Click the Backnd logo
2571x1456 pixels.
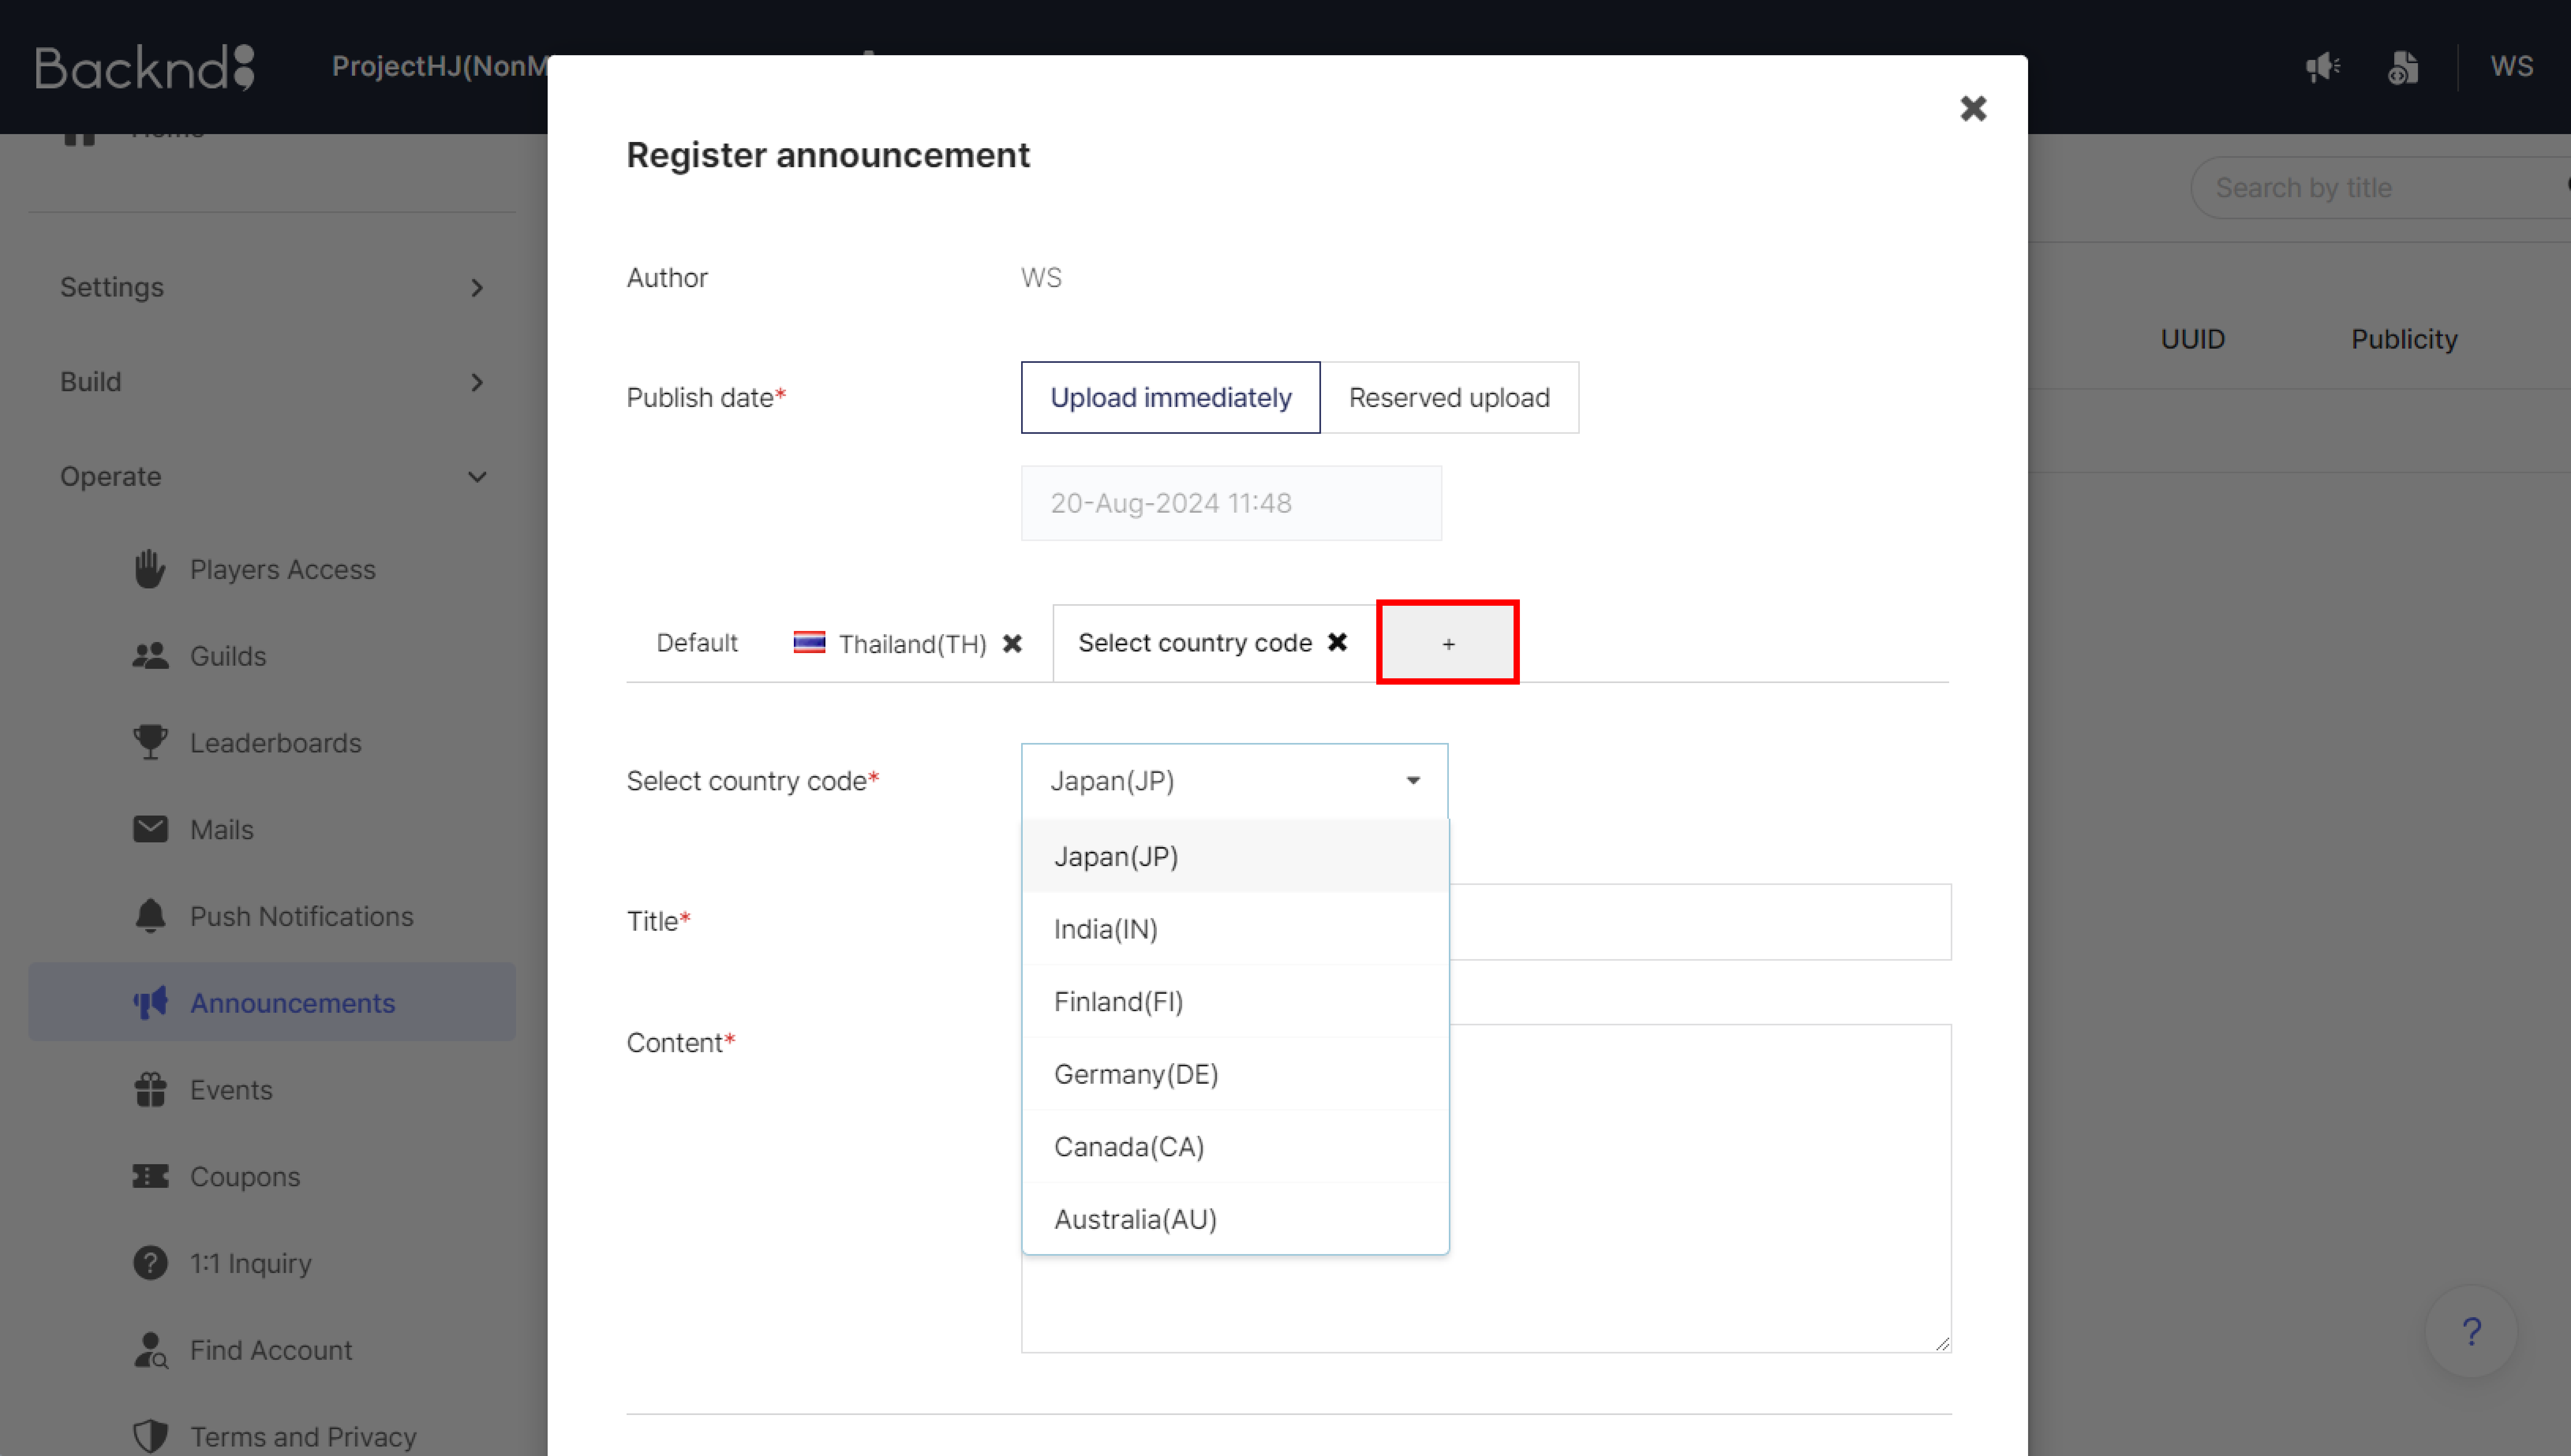point(145,67)
